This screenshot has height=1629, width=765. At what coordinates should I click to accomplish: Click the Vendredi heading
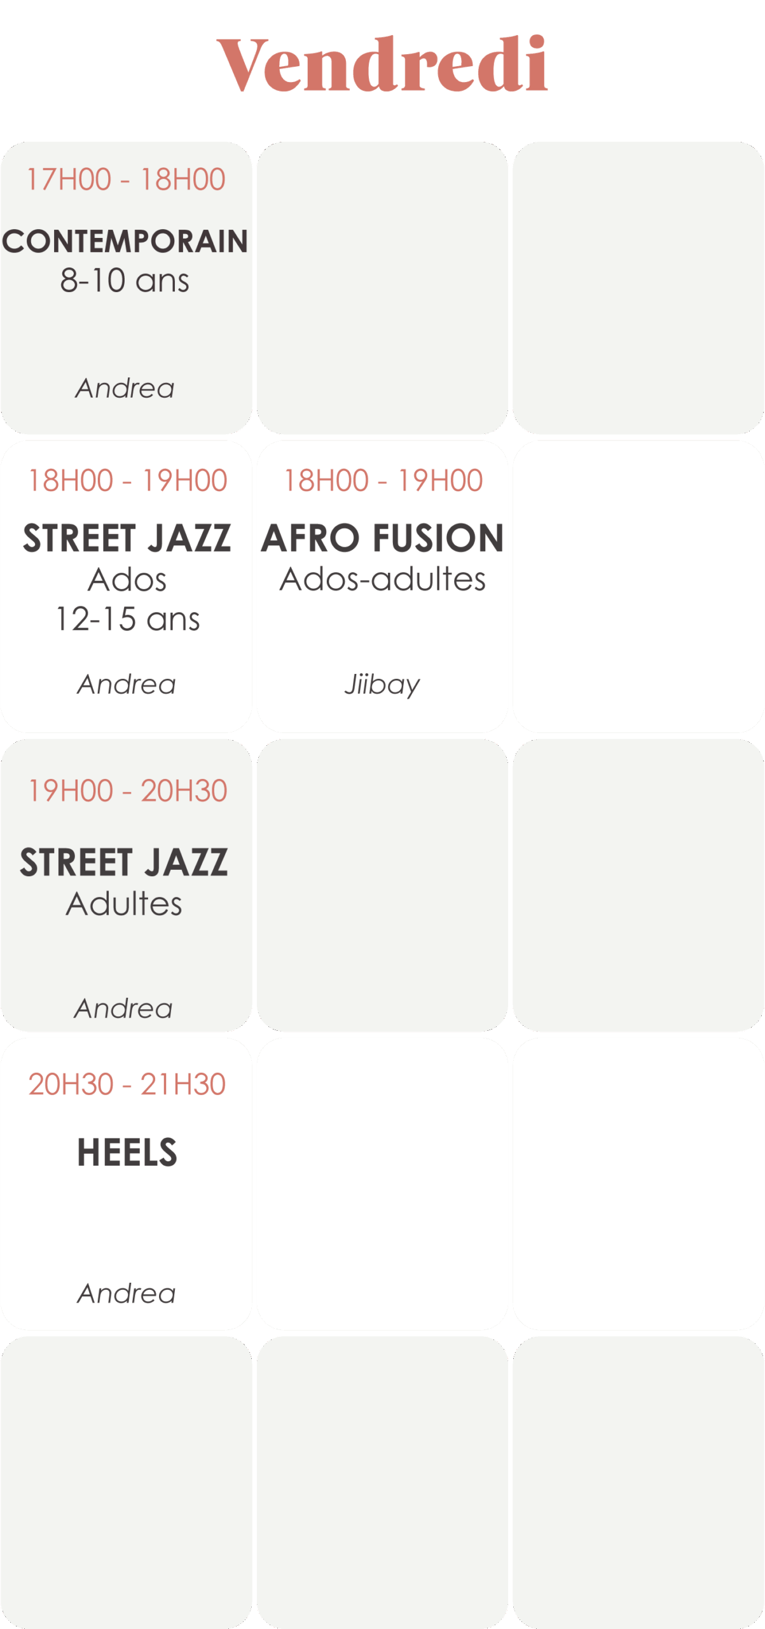[382, 64]
